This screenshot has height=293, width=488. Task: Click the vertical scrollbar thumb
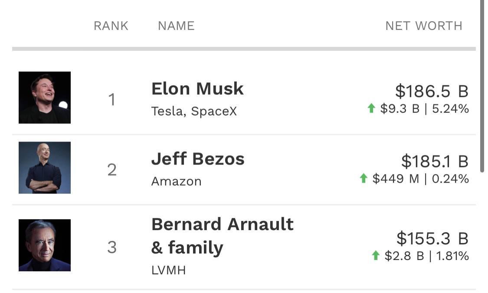pos(482,86)
